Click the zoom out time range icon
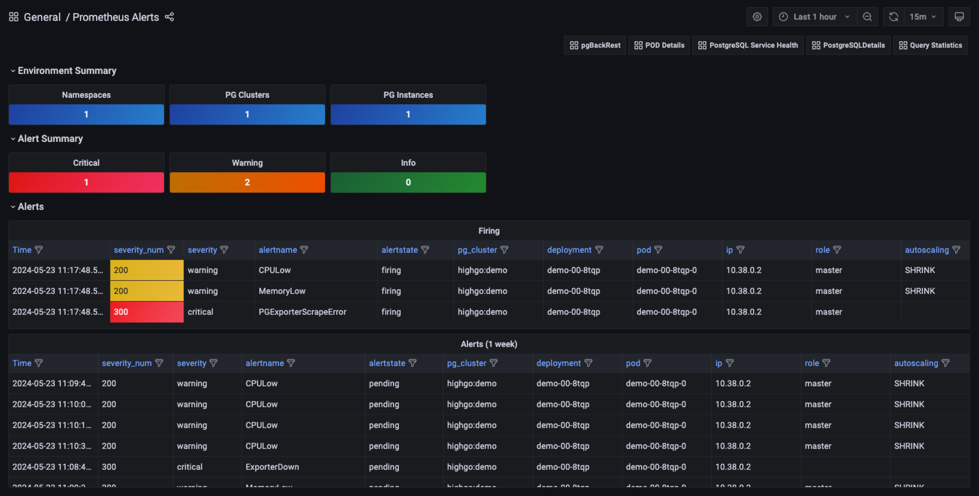Viewport: 979px width, 496px height. (x=868, y=17)
